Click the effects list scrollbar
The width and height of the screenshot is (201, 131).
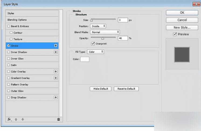pyautogui.click(x=61, y=63)
